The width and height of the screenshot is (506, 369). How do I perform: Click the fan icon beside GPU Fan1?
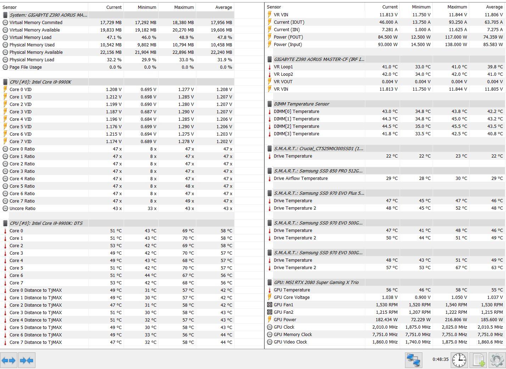[270, 305]
